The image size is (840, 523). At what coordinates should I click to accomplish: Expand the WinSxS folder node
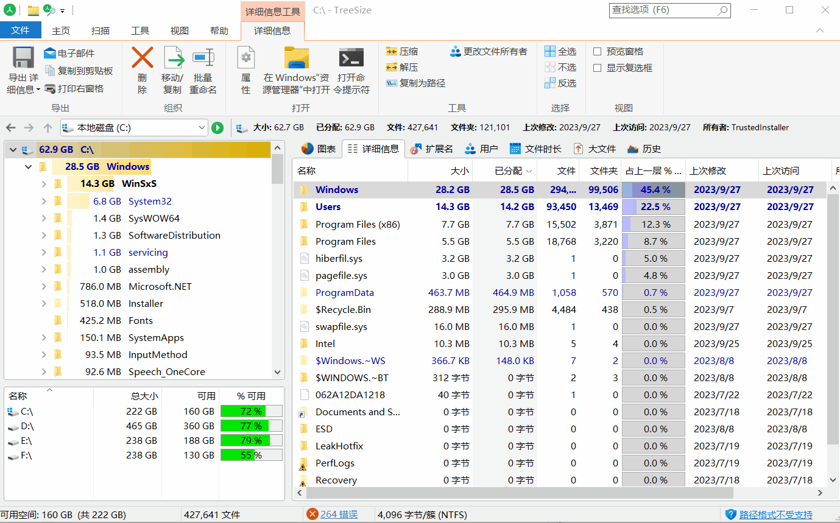click(x=43, y=184)
